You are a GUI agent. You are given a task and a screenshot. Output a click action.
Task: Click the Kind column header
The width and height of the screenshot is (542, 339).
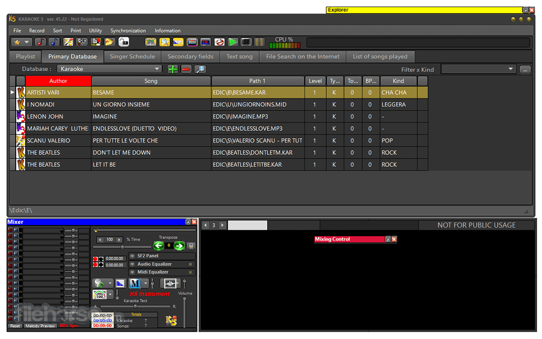click(398, 81)
